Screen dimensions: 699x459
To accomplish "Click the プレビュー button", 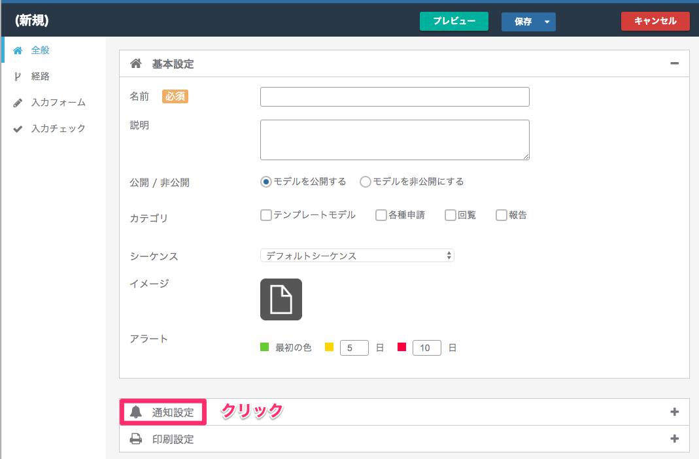I will [x=454, y=22].
